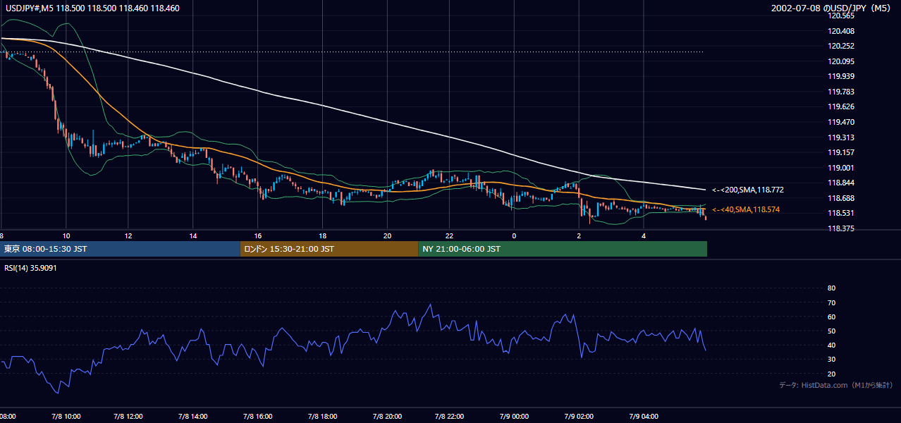Click RSI axis level 60

tap(831, 317)
